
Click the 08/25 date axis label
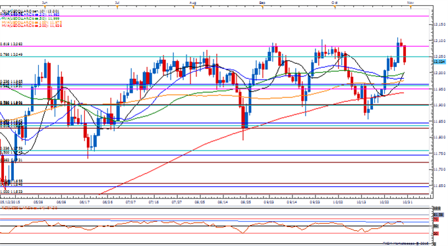click(246, 202)
